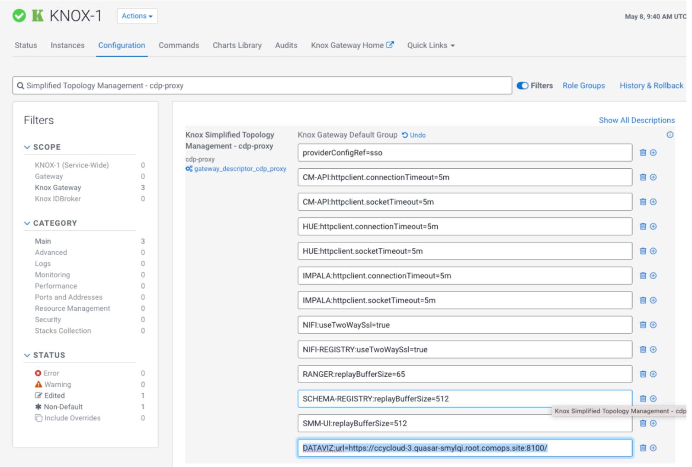The height and width of the screenshot is (467, 692).
Task: Check the Include Overrides status filter
Action: pos(39,418)
